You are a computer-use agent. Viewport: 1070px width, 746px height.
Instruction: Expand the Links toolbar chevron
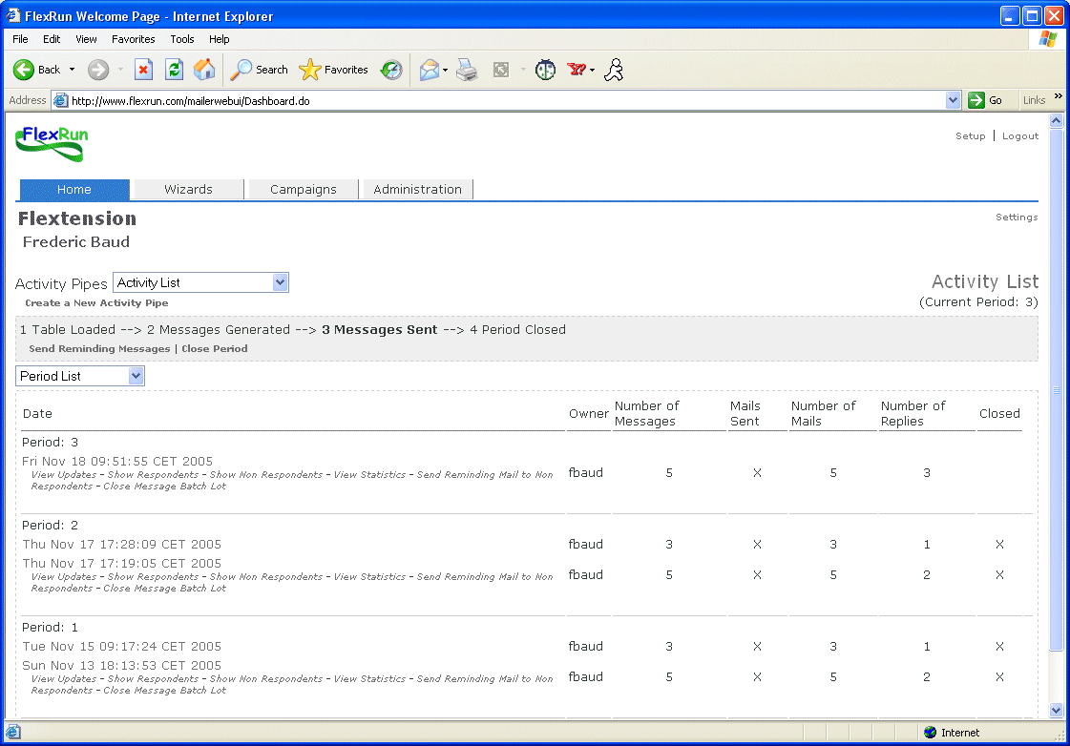coord(1059,96)
